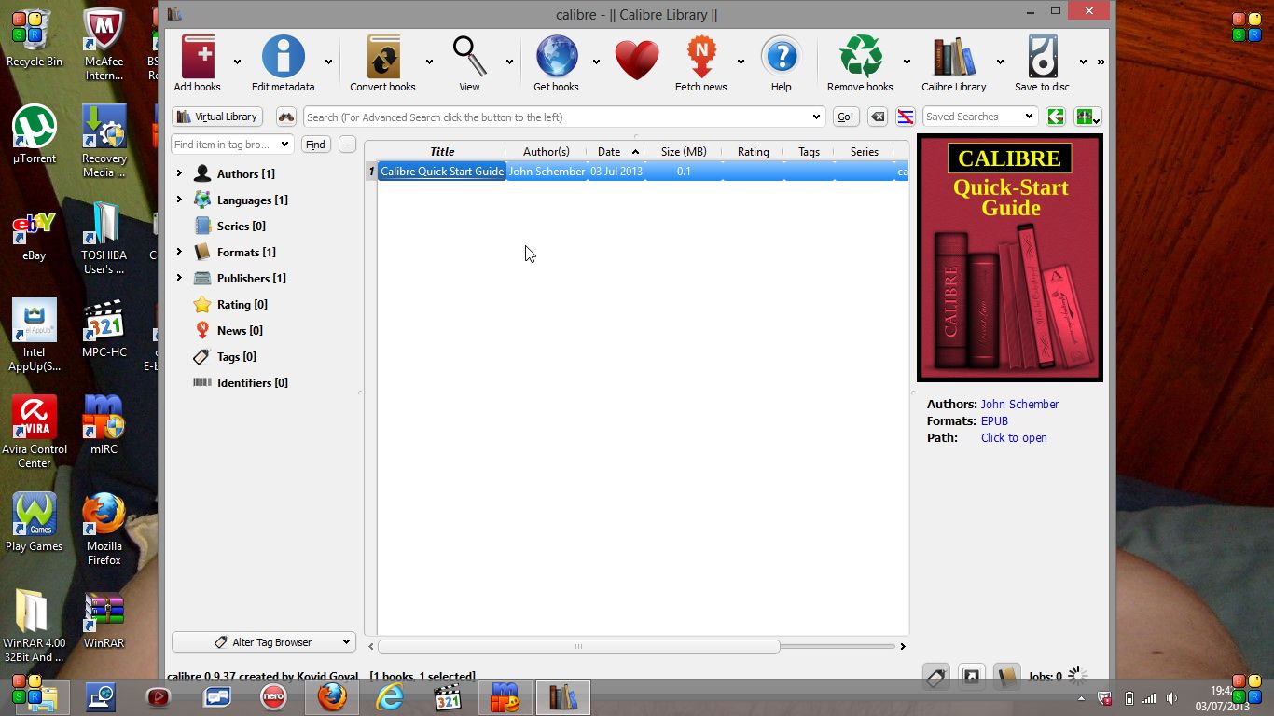1274x716 pixels.
Task: Click the Calibre Quick-Start Guide cover image
Action: pos(1010,257)
